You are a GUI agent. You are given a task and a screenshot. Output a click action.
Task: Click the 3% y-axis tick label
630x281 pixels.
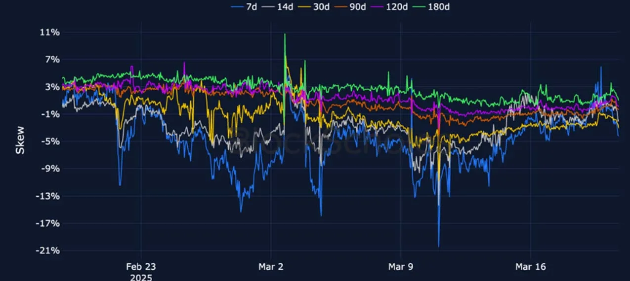pos(52,87)
